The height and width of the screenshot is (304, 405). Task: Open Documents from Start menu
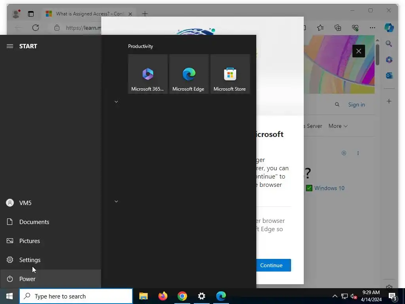[x=50, y=222]
